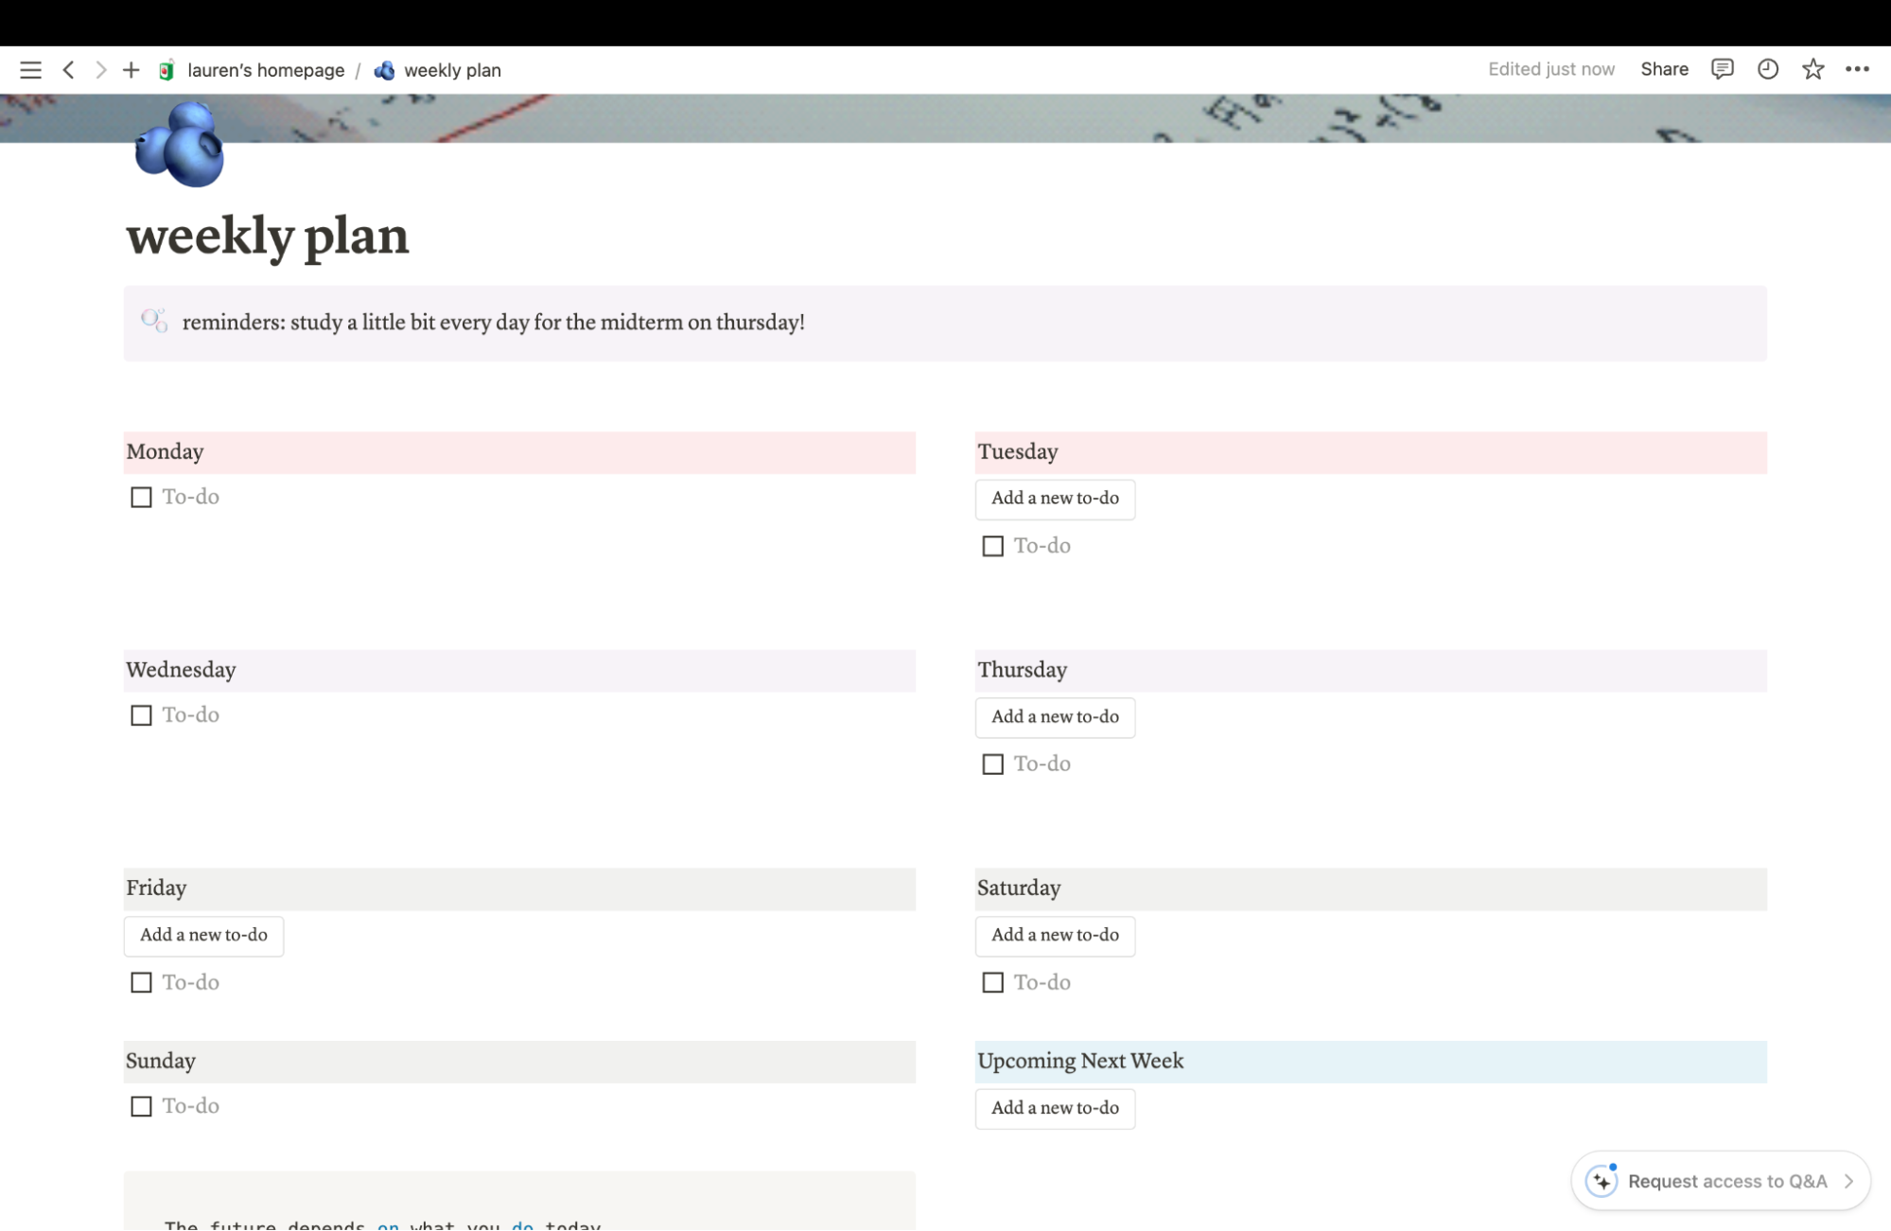The image size is (1891, 1231).
Task: Open more options with the ellipsis icon
Action: (1858, 69)
